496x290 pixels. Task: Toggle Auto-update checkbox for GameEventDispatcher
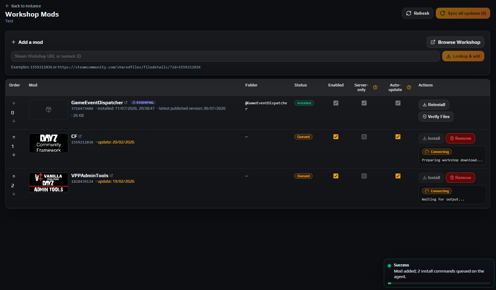pyautogui.click(x=398, y=103)
